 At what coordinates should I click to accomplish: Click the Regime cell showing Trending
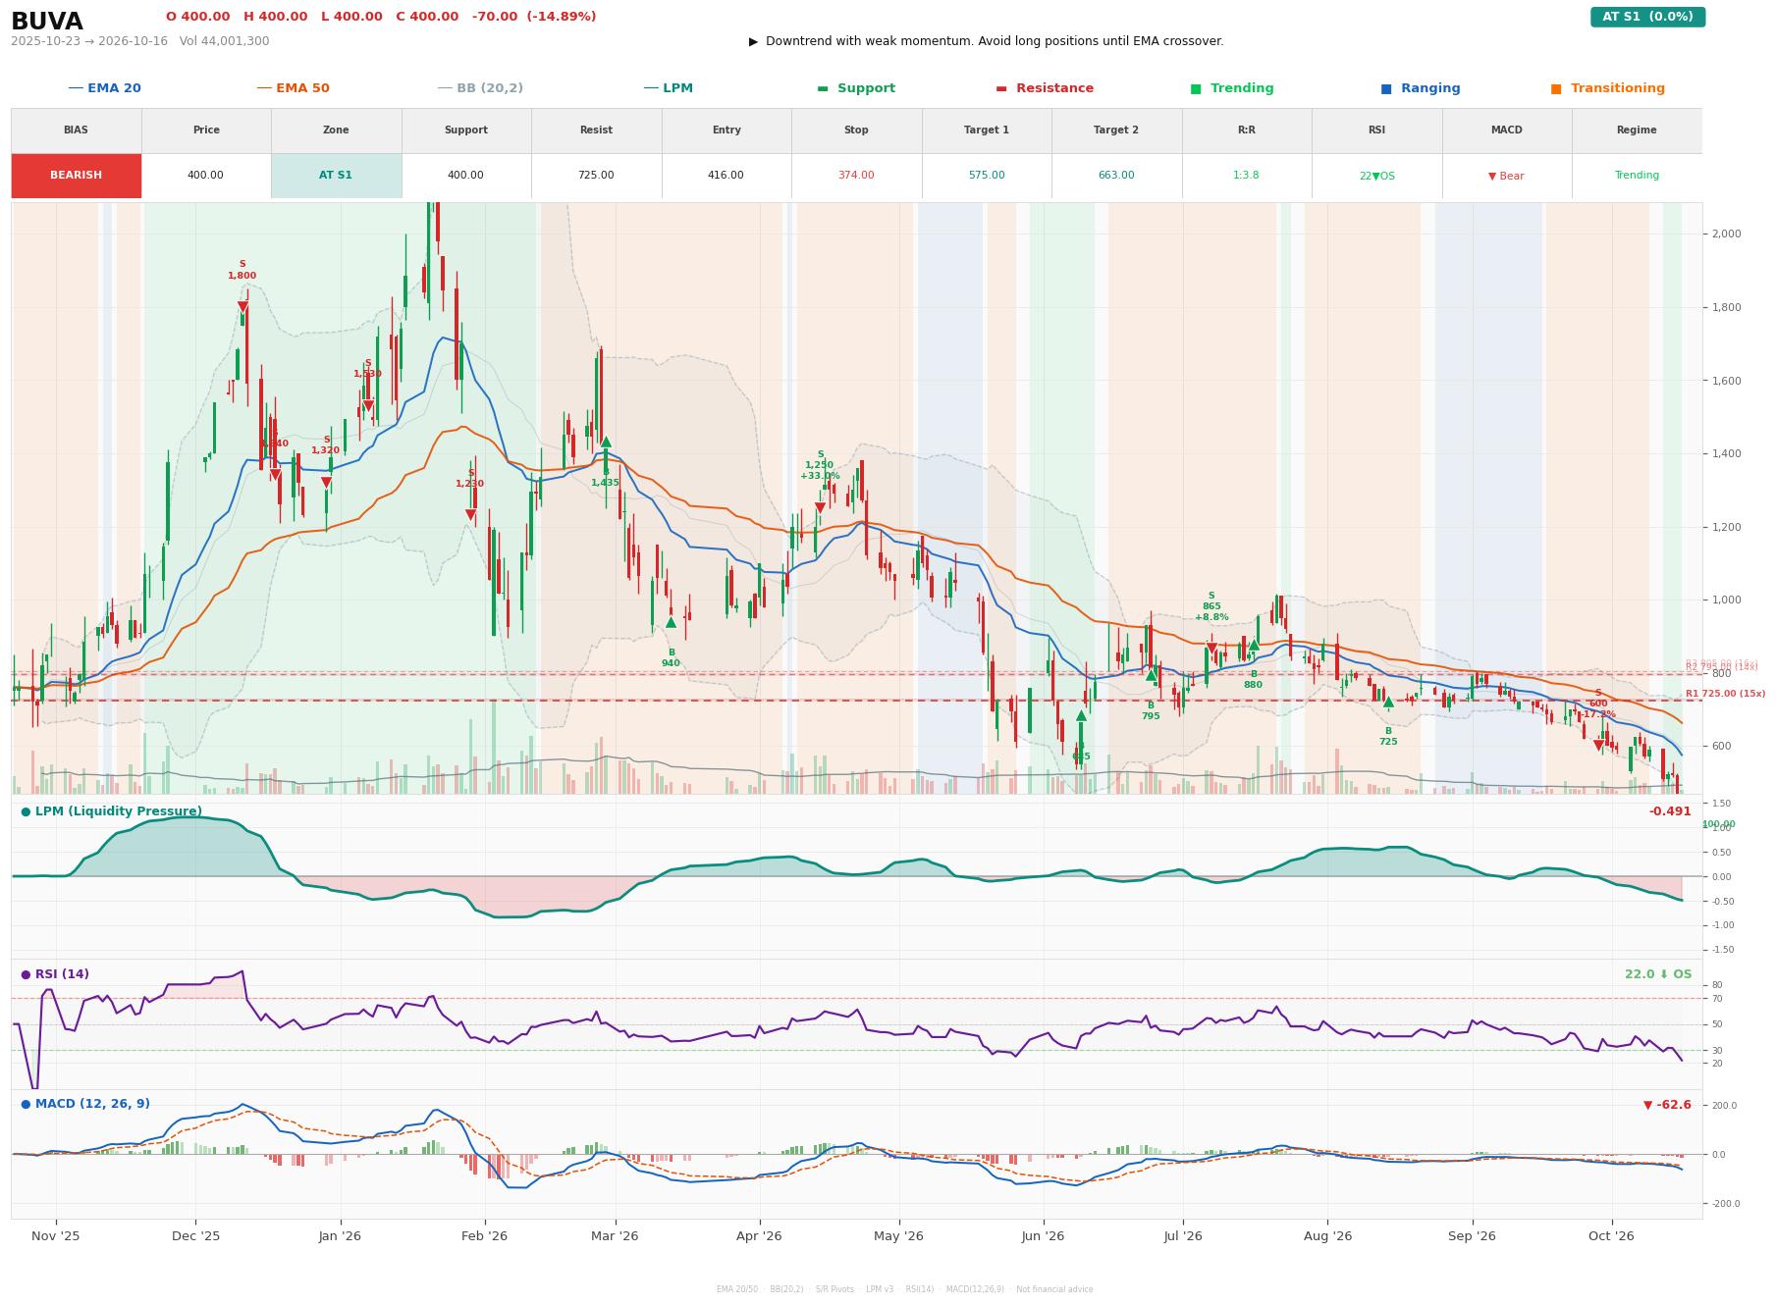click(1637, 176)
